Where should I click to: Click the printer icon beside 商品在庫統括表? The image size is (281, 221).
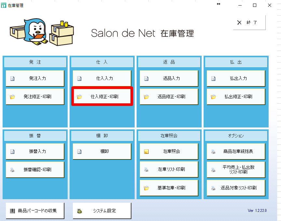pyautogui.click(x=213, y=152)
